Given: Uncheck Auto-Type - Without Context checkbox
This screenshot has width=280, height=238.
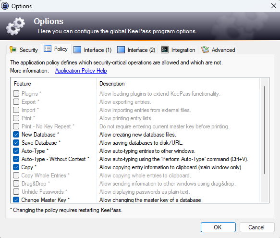Looking at the screenshot, I should (16, 159).
